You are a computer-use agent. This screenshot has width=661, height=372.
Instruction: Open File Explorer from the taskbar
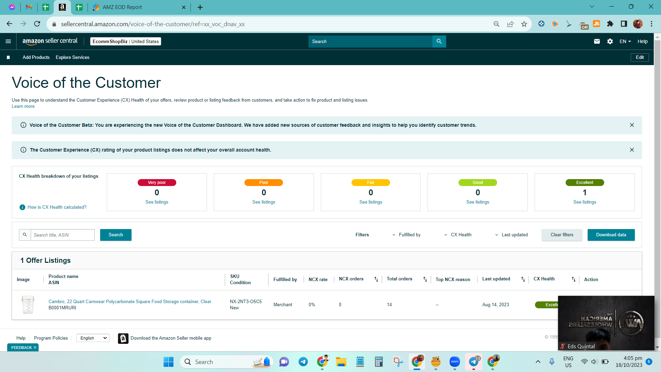tap(341, 362)
